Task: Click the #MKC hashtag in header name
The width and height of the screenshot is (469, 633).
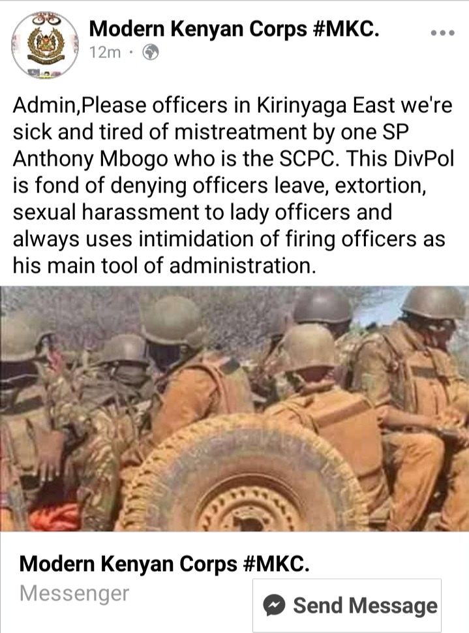Action: point(346,28)
